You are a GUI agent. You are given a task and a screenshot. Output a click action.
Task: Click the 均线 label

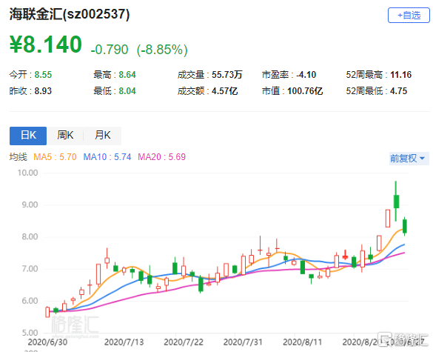click(x=19, y=157)
